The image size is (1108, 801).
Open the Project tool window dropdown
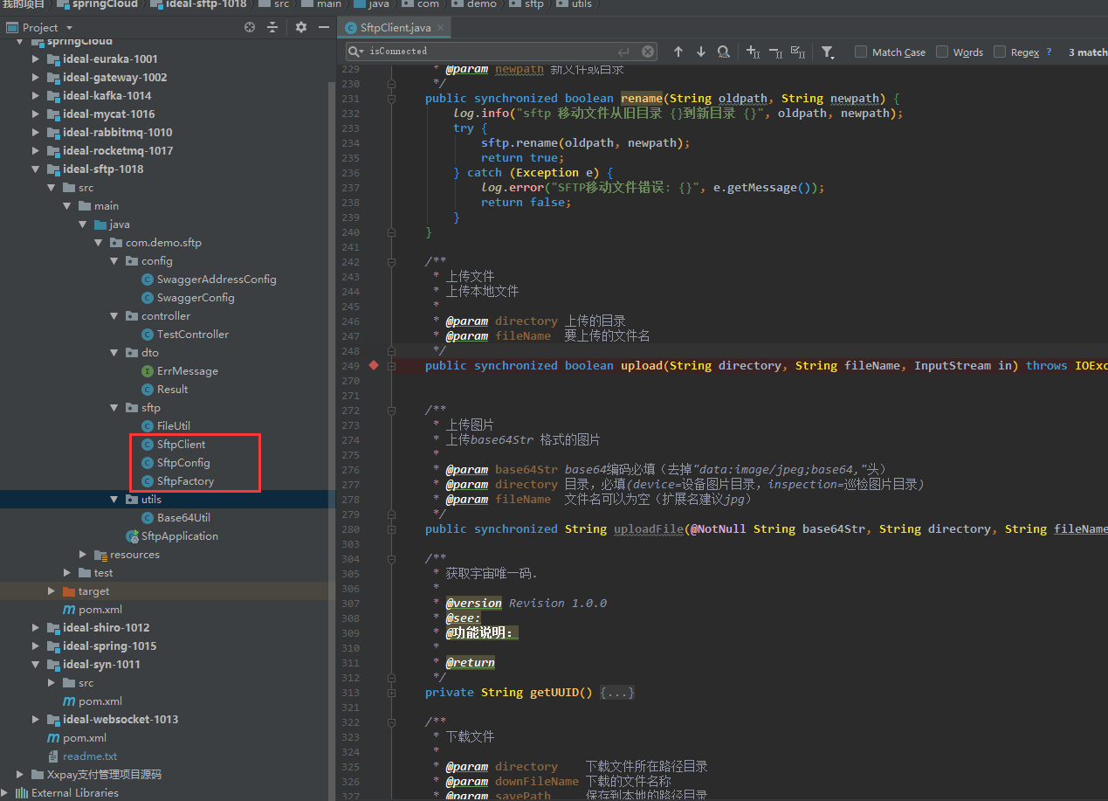coord(69,27)
